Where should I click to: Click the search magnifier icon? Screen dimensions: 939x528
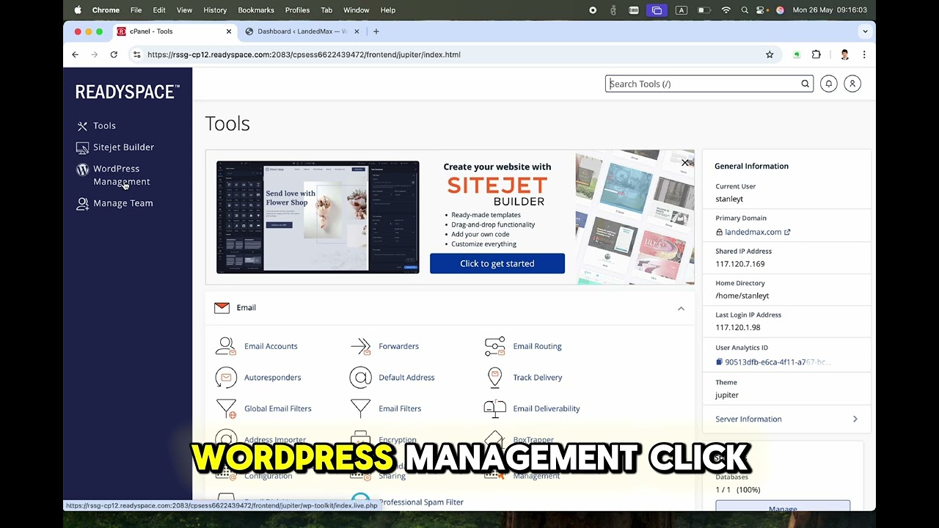[x=805, y=84]
